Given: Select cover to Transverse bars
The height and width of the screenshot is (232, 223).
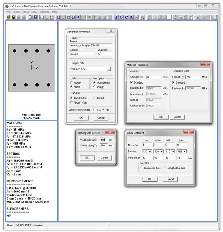Looking at the screenshot, I should coord(141,168).
